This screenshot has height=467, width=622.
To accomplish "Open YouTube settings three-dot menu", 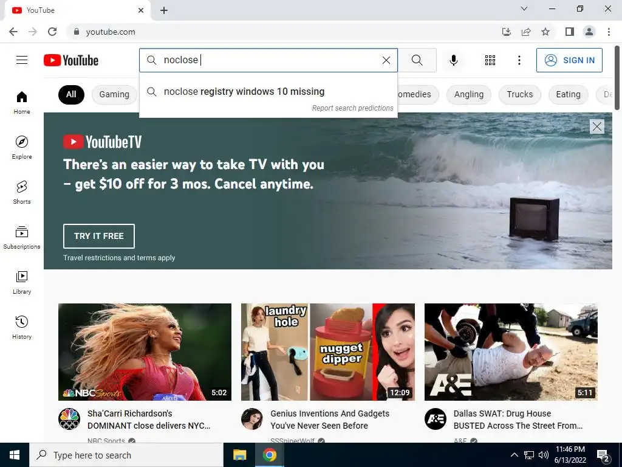I will coord(519,60).
